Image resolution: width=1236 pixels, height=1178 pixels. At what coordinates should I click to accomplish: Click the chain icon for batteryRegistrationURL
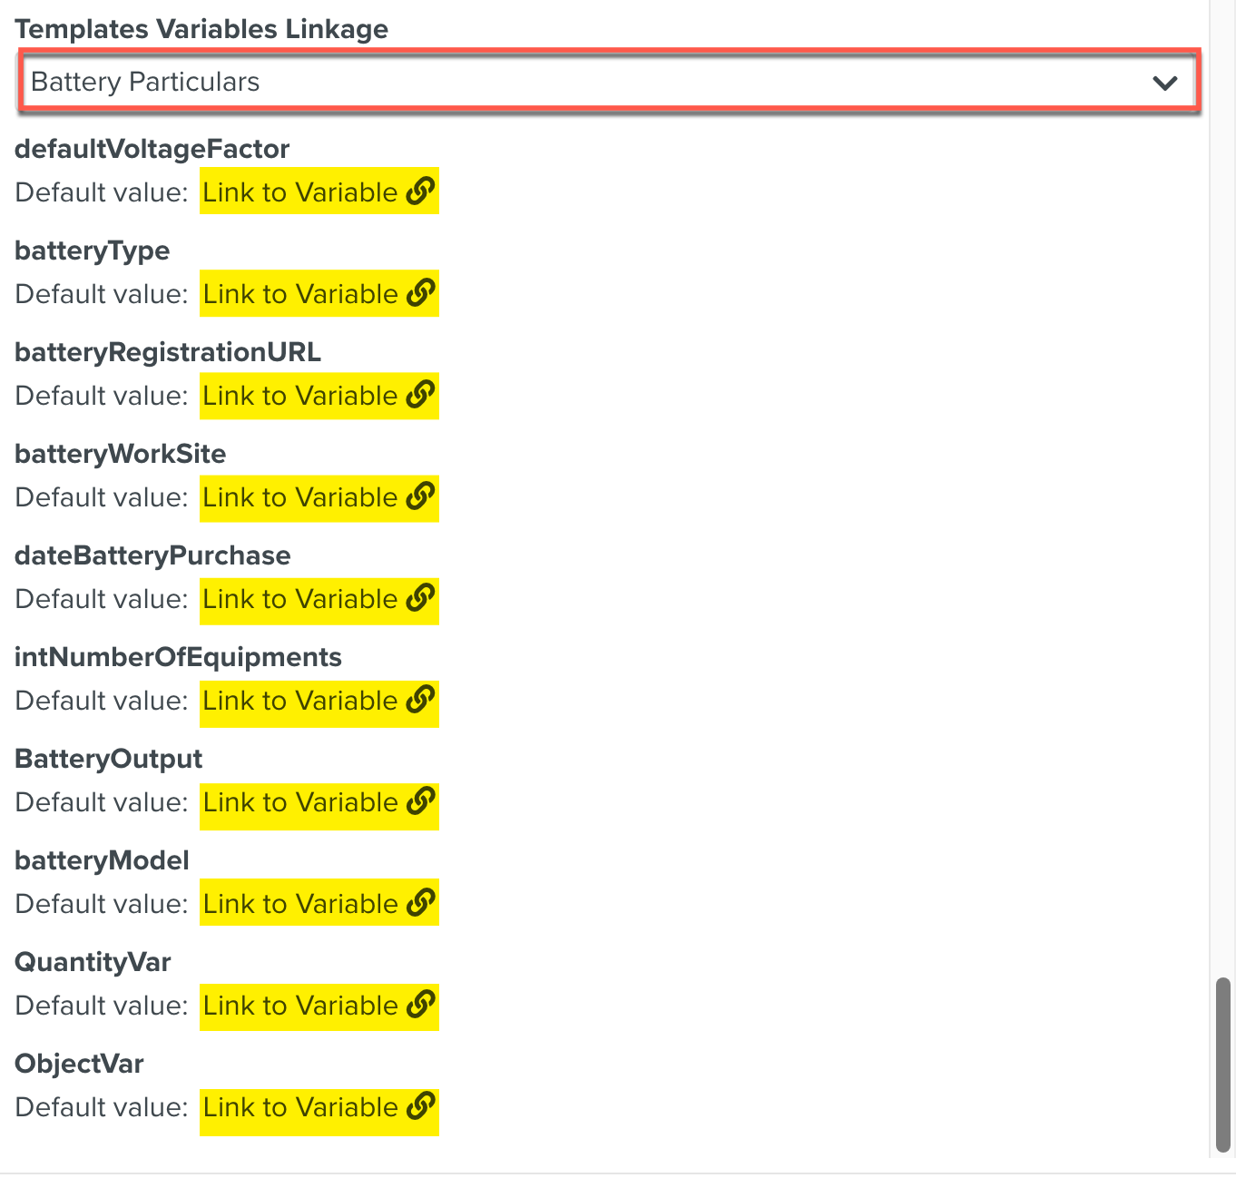click(x=421, y=396)
